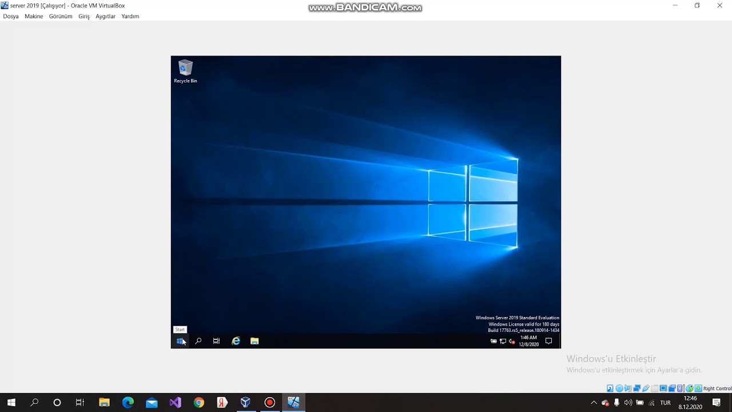Open the Giriş menu

(84, 17)
